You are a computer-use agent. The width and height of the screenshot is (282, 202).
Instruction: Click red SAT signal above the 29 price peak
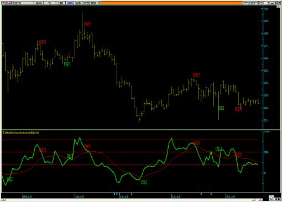click(x=87, y=24)
